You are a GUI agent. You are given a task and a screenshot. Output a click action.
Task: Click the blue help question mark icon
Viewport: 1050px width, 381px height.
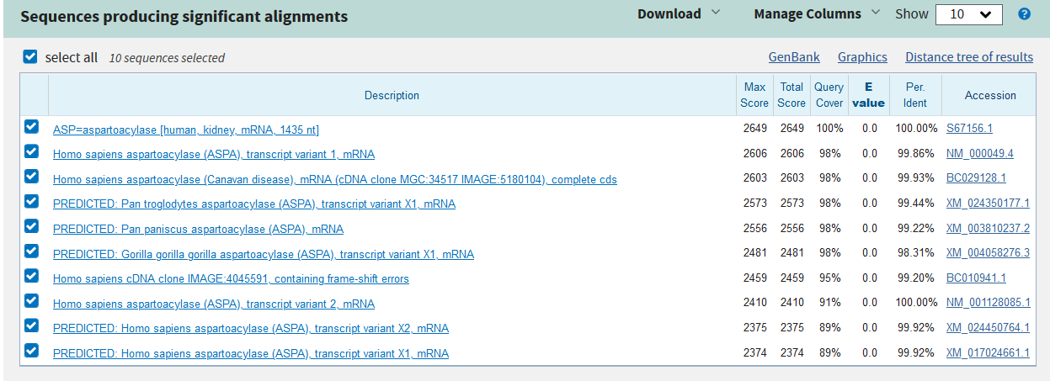pos(1024,14)
